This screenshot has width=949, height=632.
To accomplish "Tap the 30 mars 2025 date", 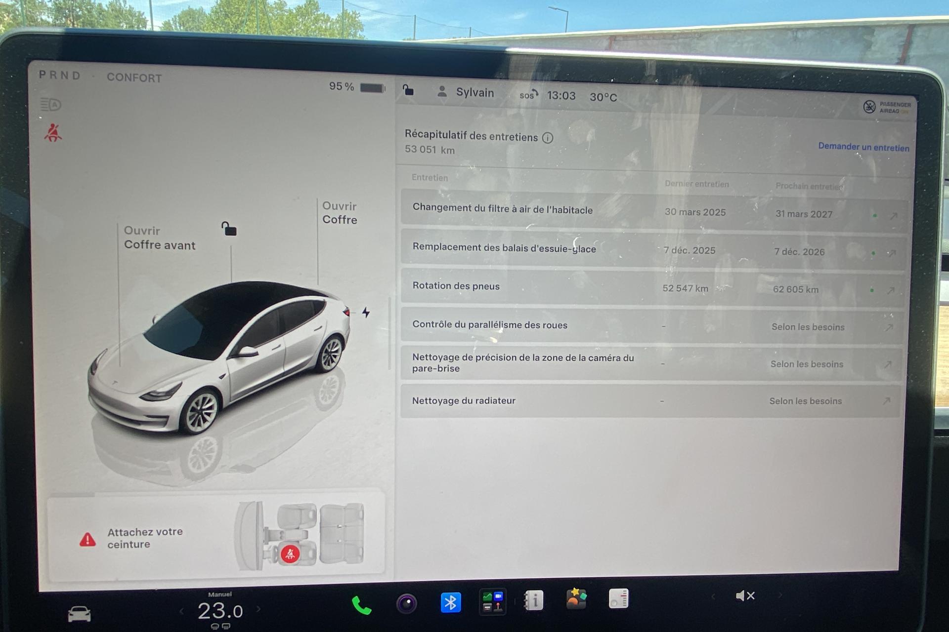I will 695,212.
